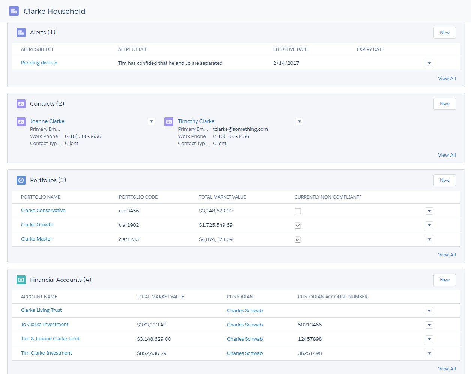Check non-compliant box for Clarke Conservative
The image size is (471, 374).
298,211
